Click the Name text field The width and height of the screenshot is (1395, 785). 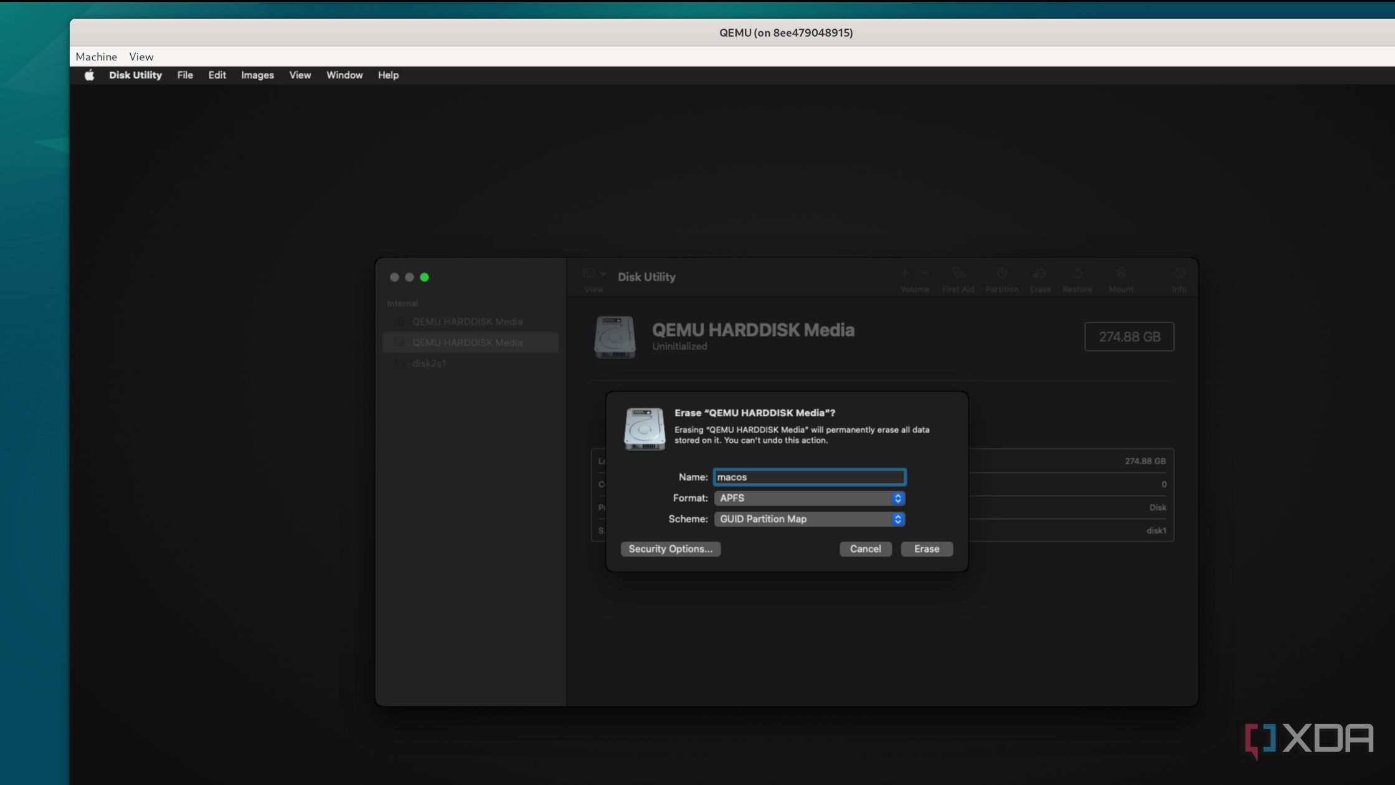[x=809, y=477]
